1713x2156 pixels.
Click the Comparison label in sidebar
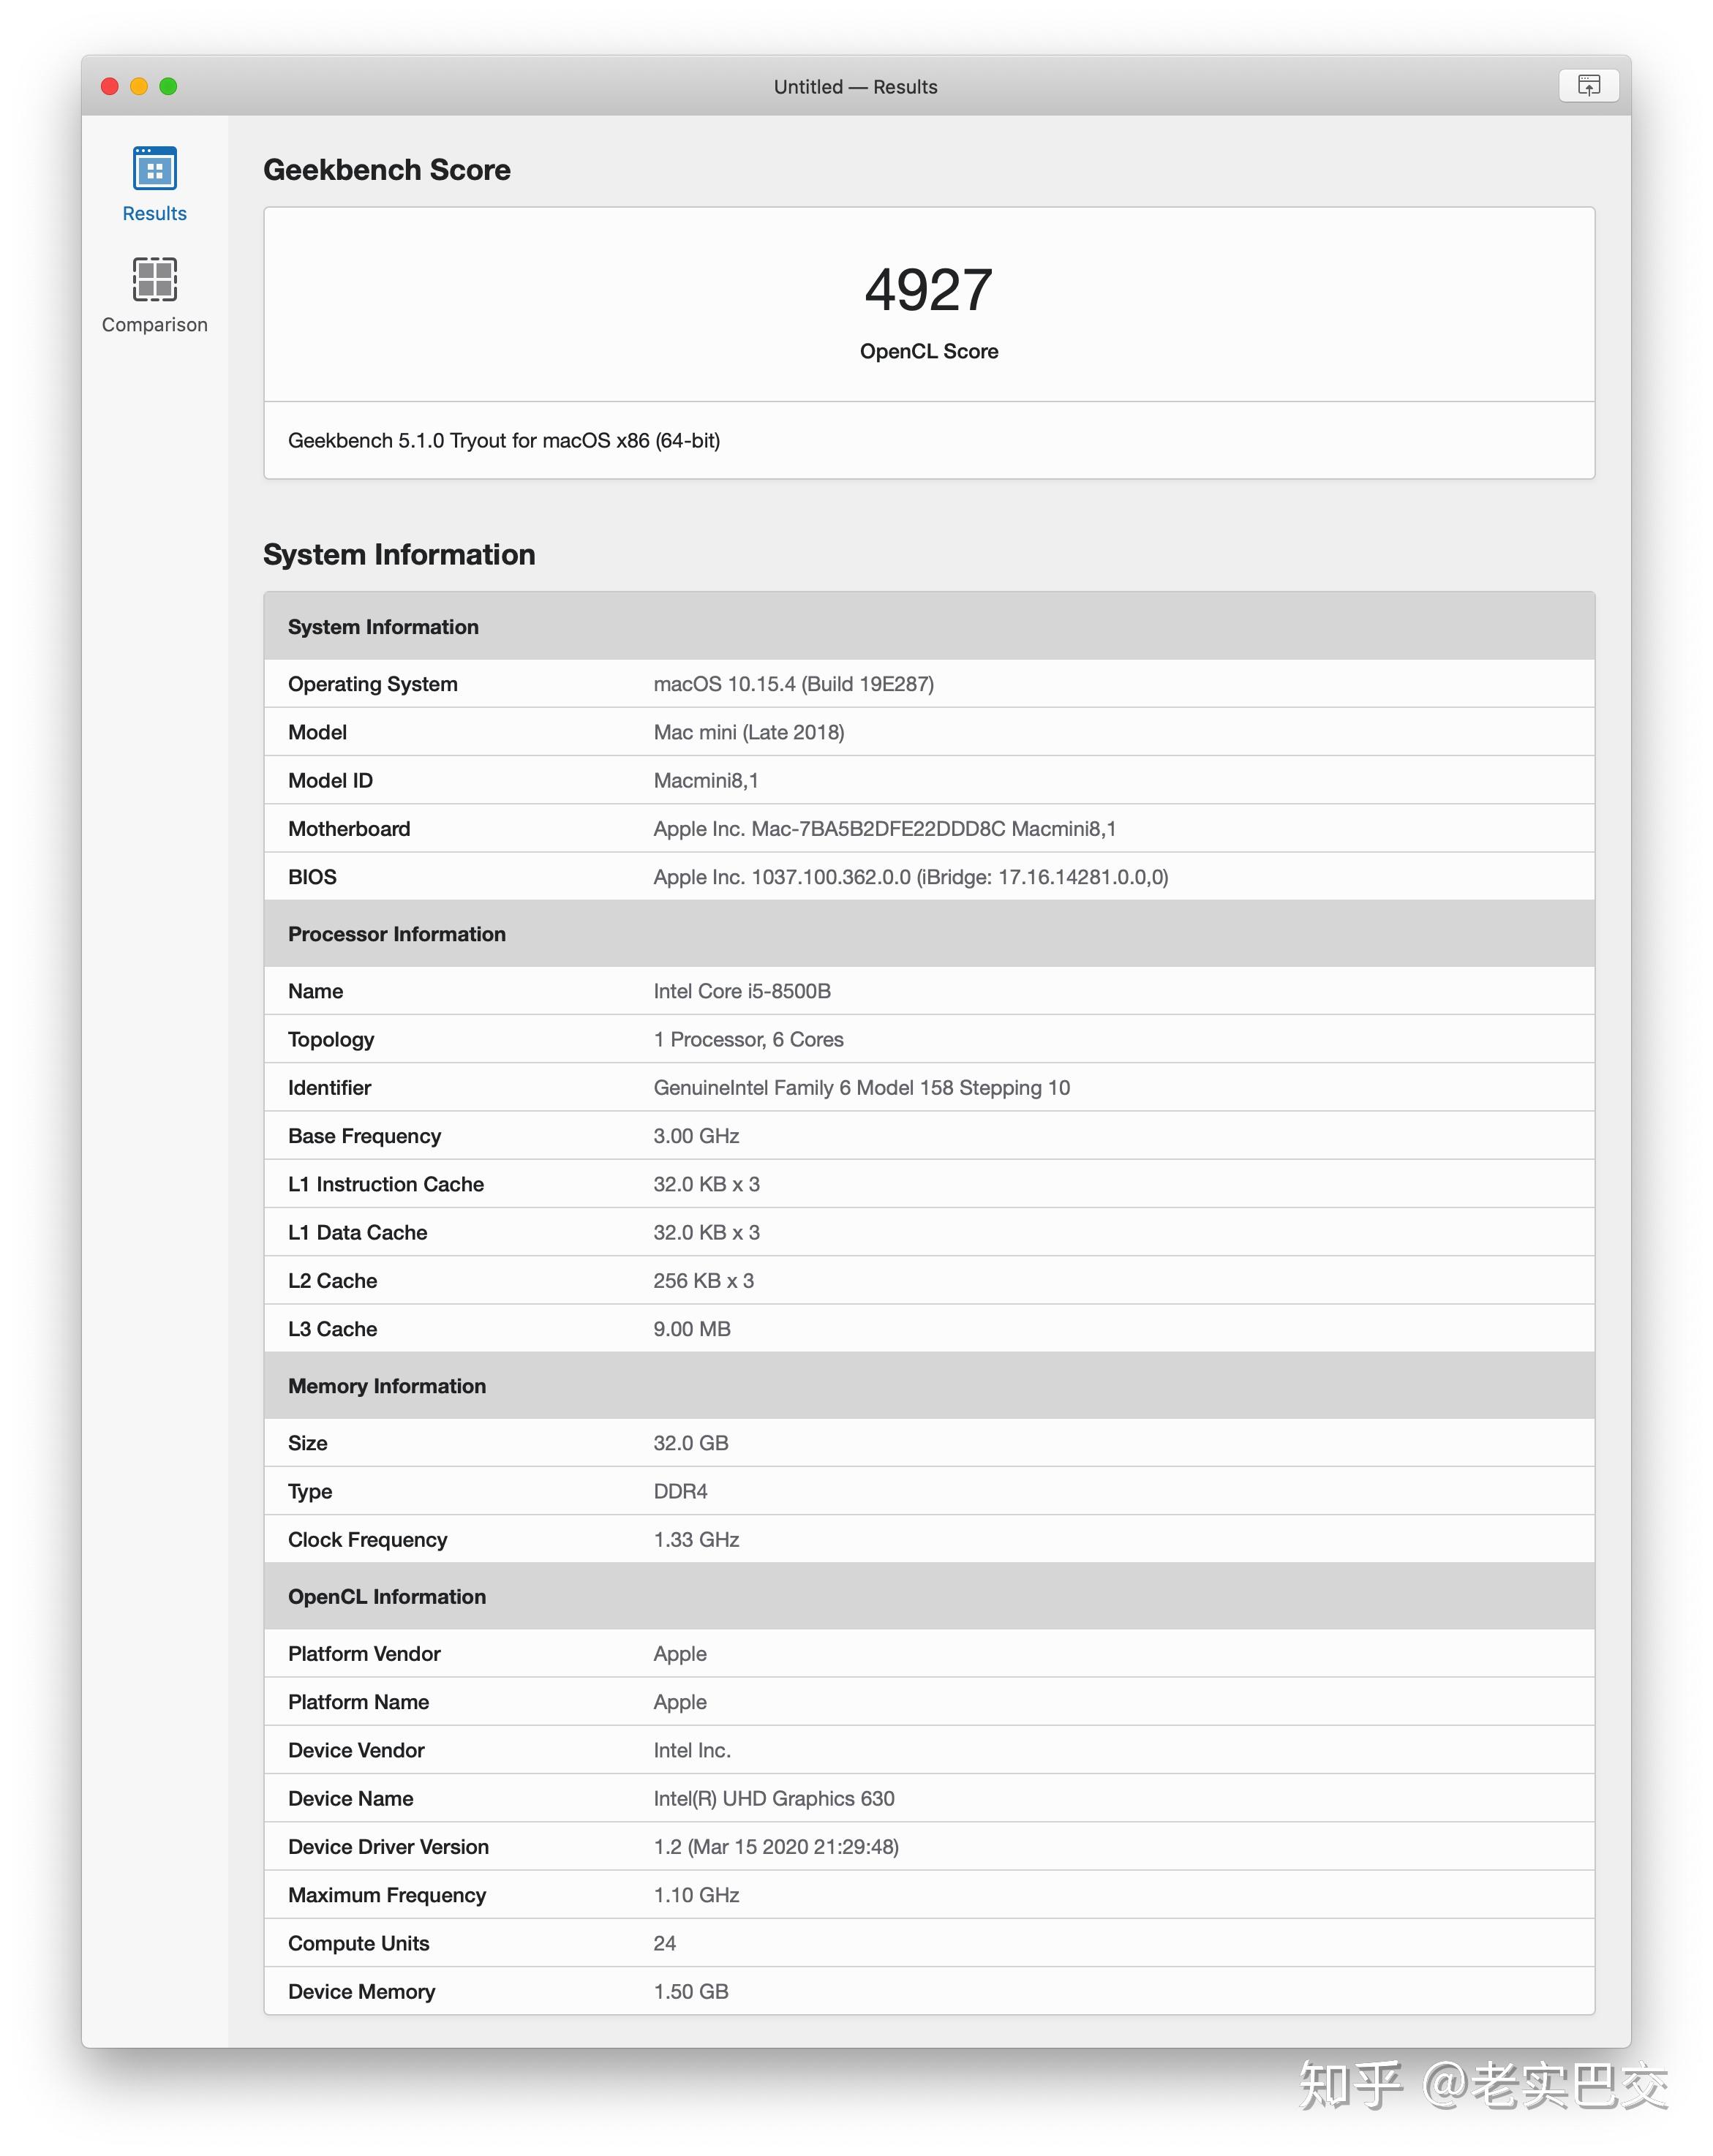point(154,324)
